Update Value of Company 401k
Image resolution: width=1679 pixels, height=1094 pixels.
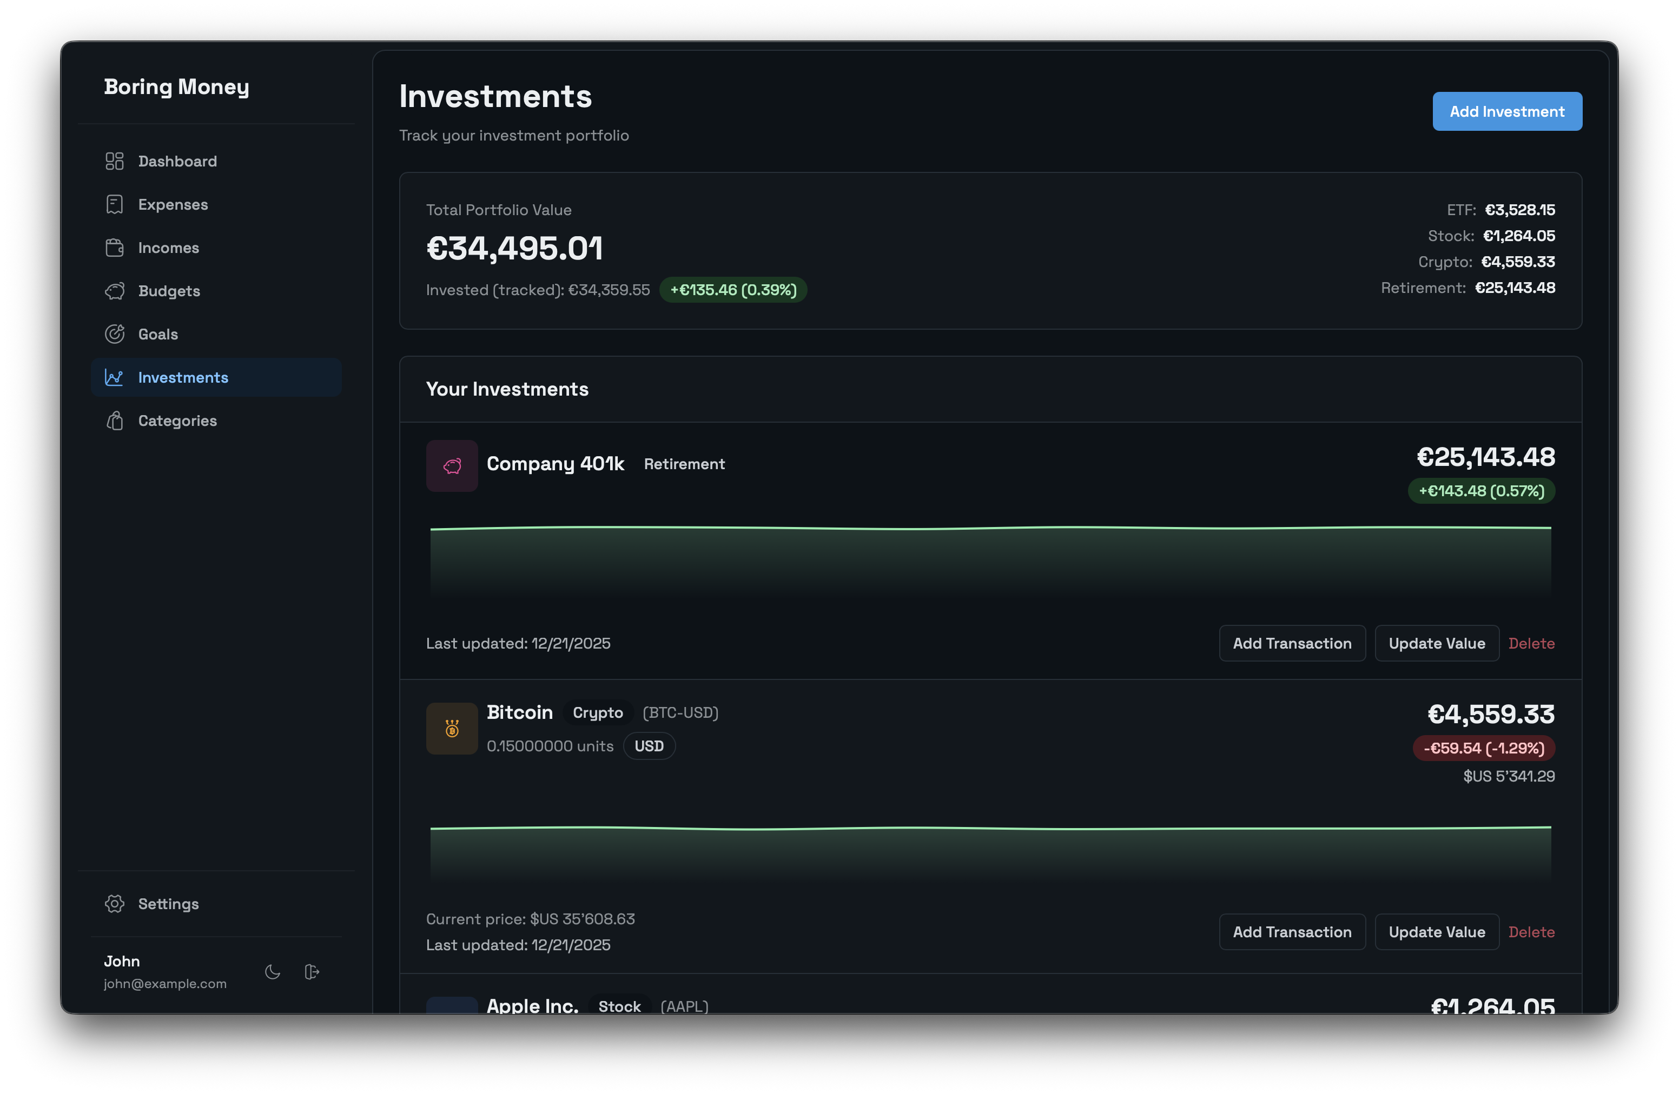(1436, 644)
